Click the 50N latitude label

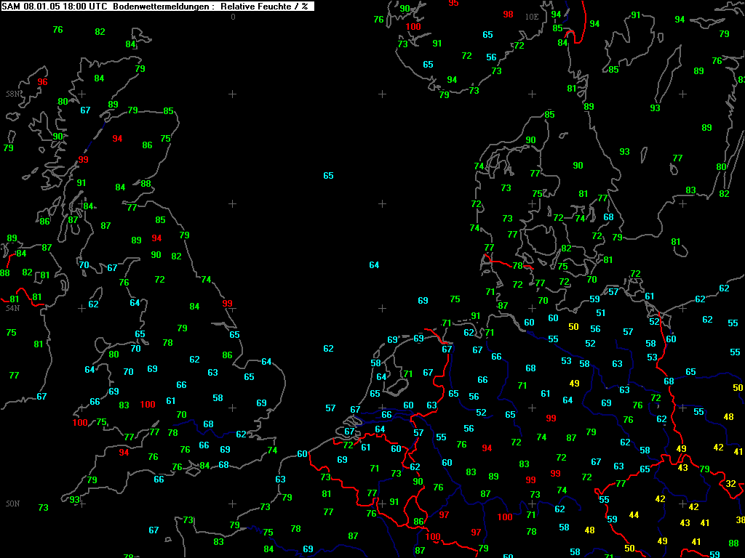[x=13, y=504]
